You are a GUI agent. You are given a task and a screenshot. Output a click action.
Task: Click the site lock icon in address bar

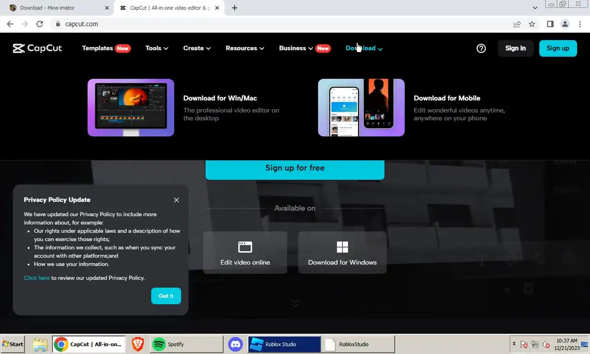pyautogui.click(x=58, y=24)
